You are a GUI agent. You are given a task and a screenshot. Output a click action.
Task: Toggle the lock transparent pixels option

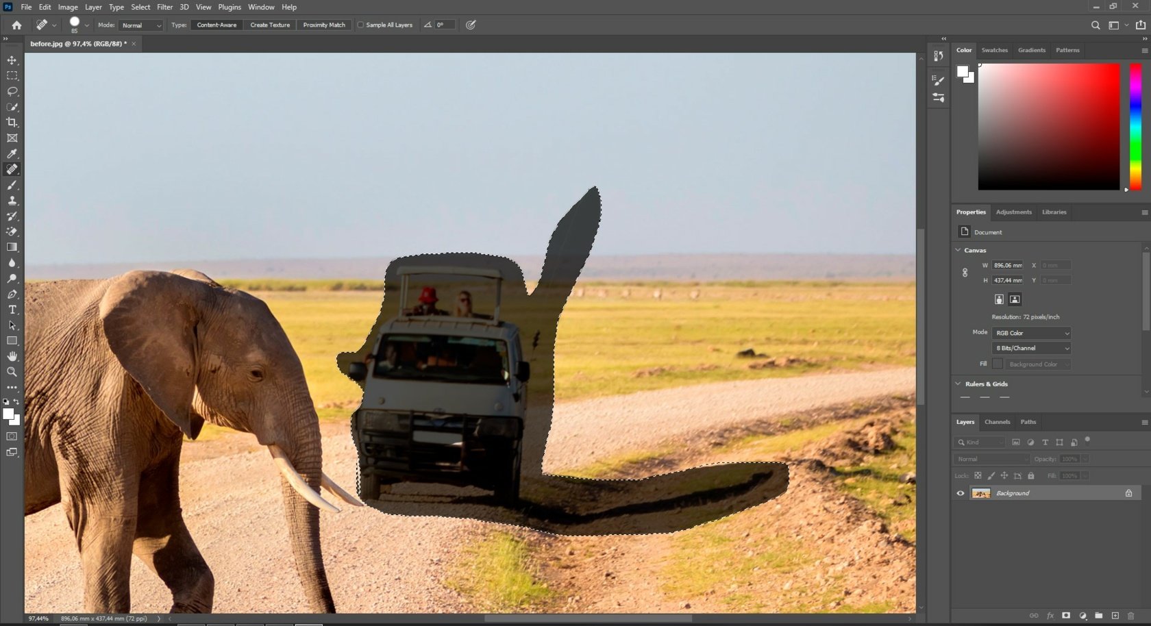tap(979, 475)
